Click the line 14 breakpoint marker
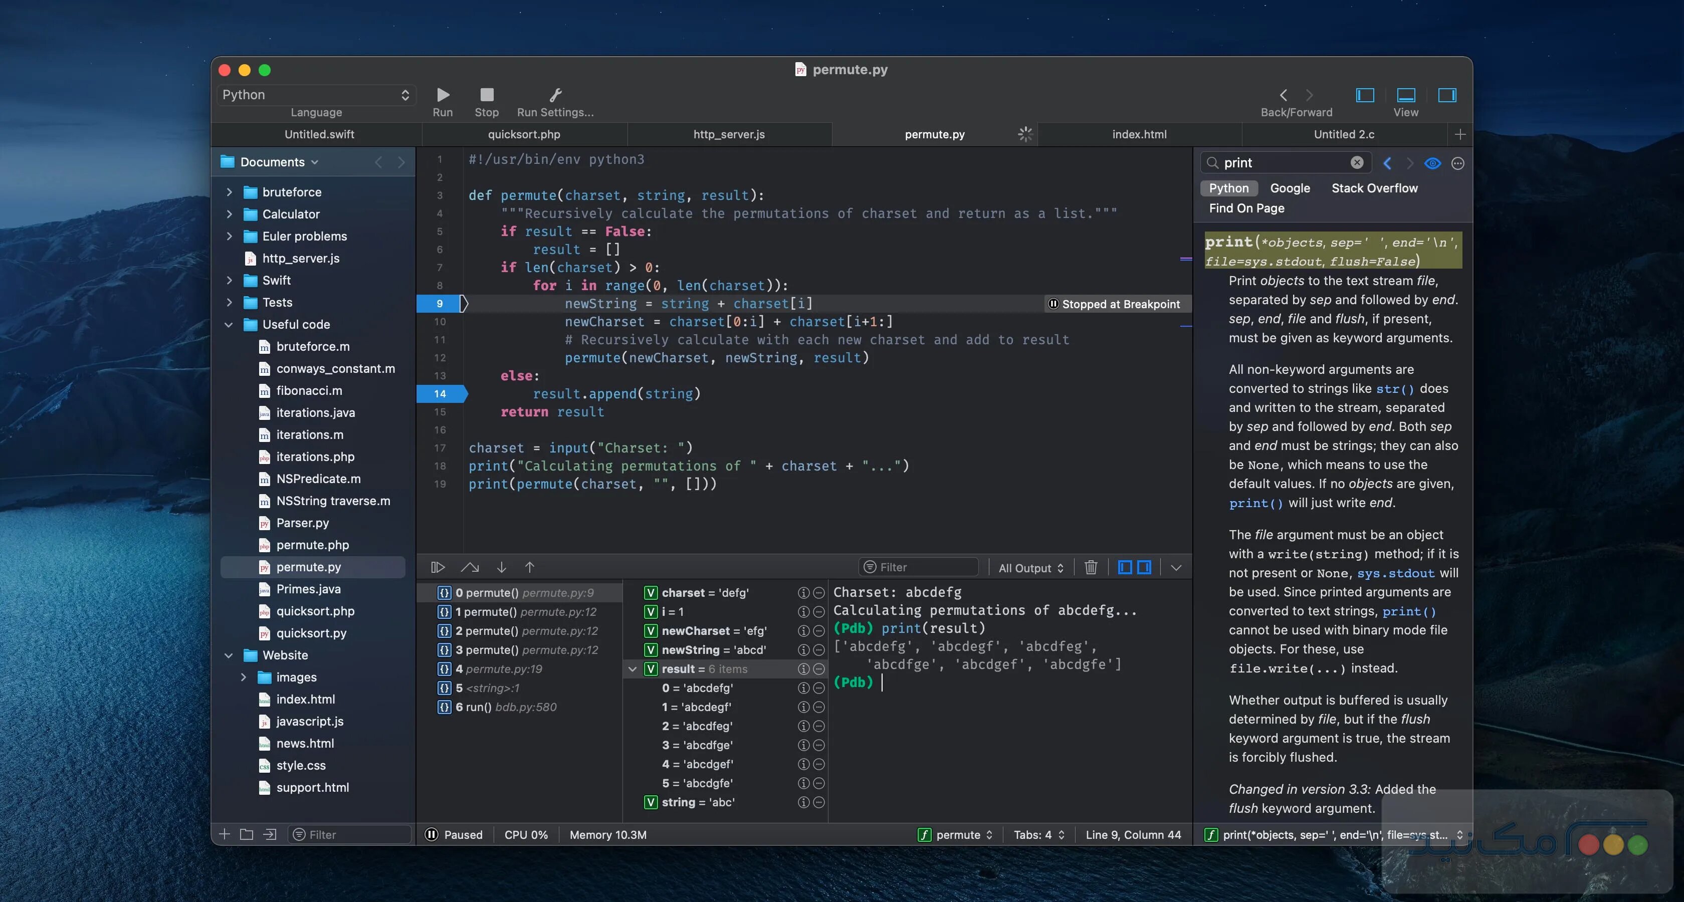The width and height of the screenshot is (1684, 902). pyautogui.click(x=441, y=393)
